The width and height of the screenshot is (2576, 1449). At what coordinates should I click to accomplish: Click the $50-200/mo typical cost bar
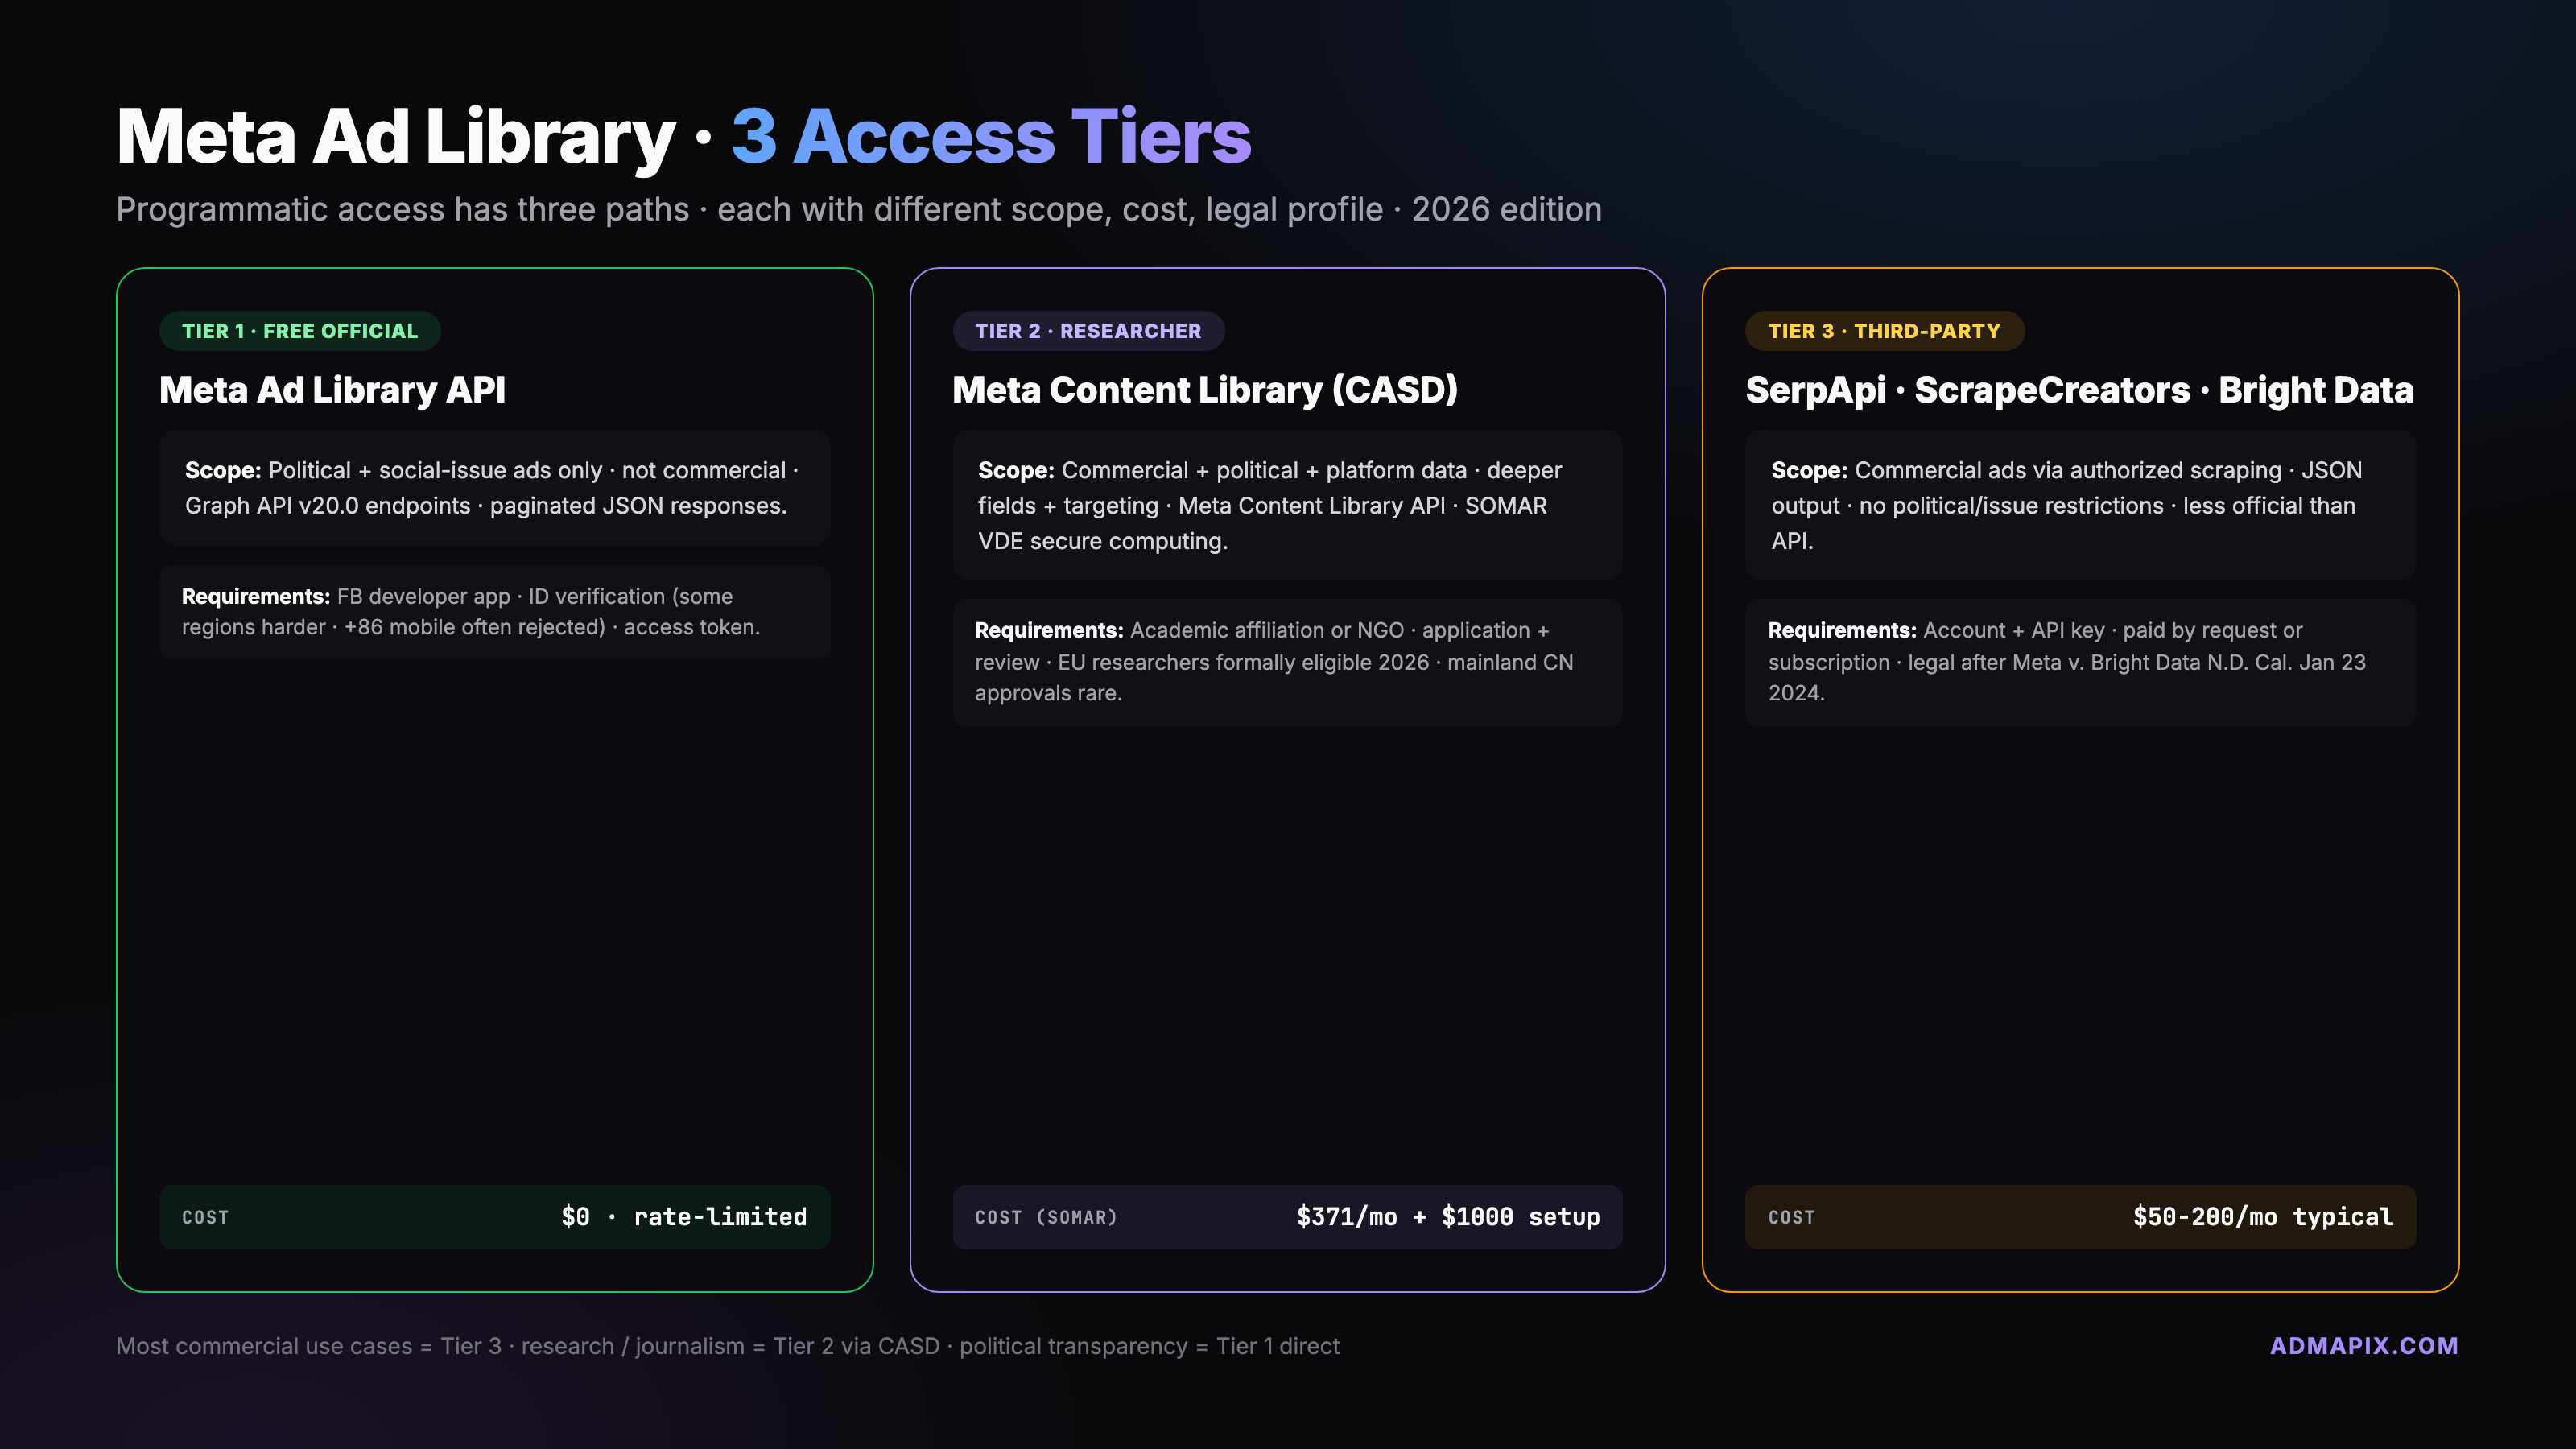pyautogui.click(x=2079, y=1216)
